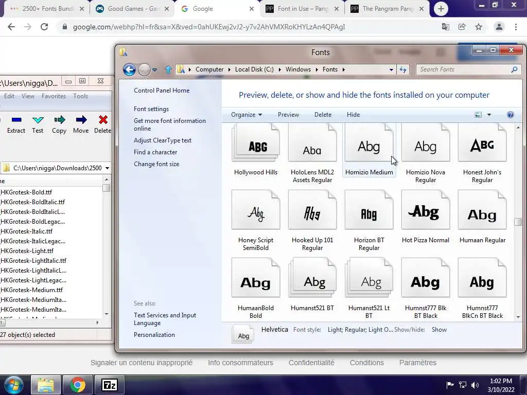Expand arrow after Windows in breadcrumb

[317, 69]
